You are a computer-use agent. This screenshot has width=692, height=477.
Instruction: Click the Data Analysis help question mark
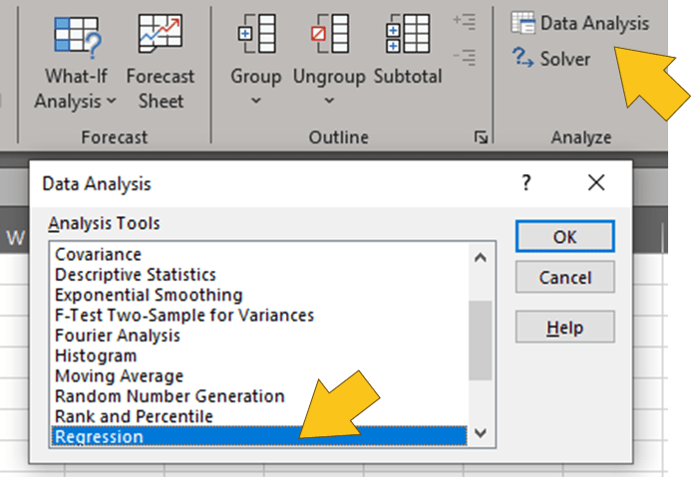[x=526, y=183]
